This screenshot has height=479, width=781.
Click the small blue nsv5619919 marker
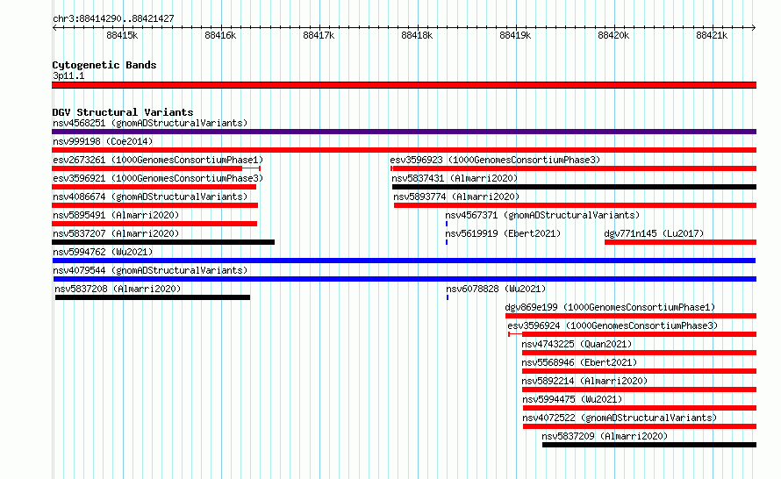[x=447, y=242]
